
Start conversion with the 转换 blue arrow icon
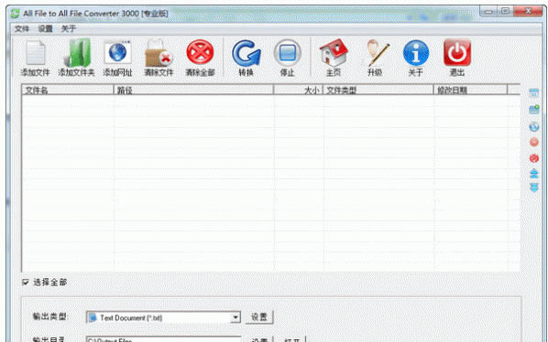tap(246, 53)
